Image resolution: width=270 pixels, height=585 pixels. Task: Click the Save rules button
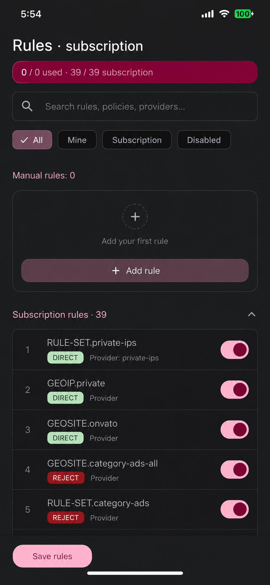52,556
